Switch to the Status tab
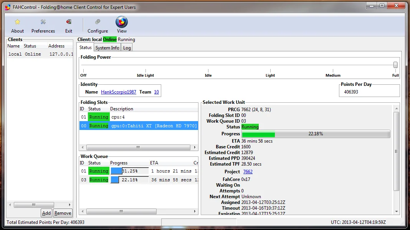The image size is (410, 230). point(86,48)
